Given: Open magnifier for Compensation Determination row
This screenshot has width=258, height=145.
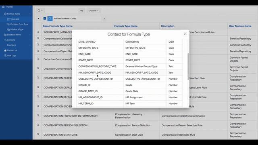Looking at the screenshot, I should pos(38,45).
